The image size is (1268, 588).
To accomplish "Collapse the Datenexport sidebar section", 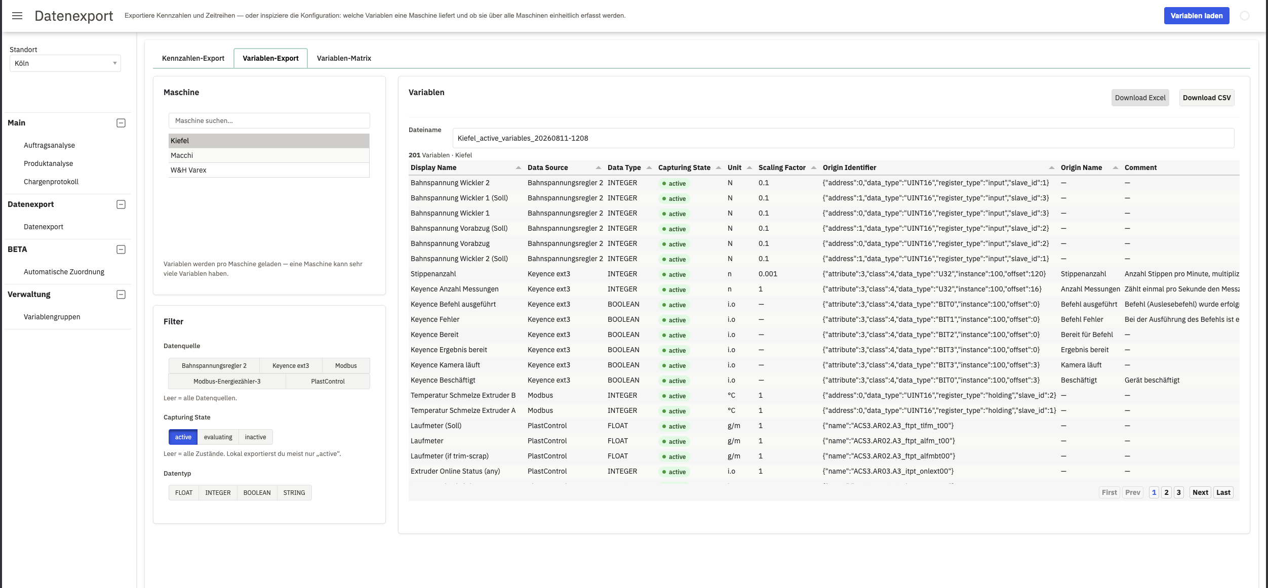I will 121,204.
